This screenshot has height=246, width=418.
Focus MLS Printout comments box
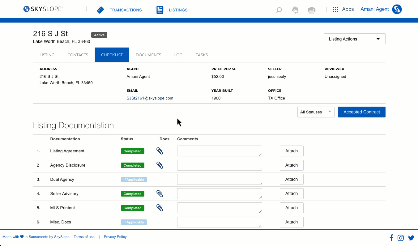(220, 208)
